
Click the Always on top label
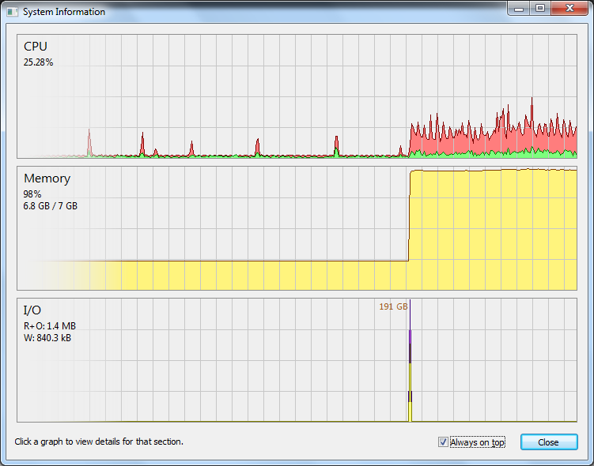click(x=477, y=442)
